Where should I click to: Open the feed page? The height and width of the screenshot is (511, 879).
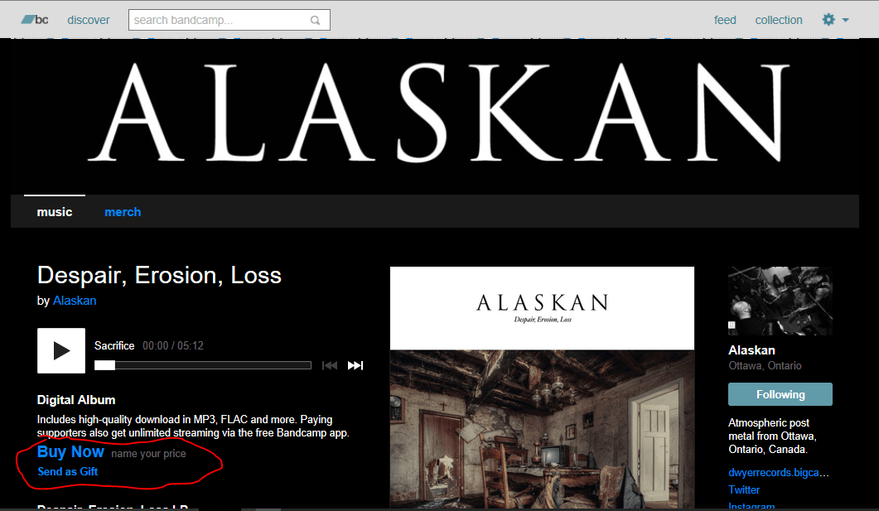[x=725, y=20]
